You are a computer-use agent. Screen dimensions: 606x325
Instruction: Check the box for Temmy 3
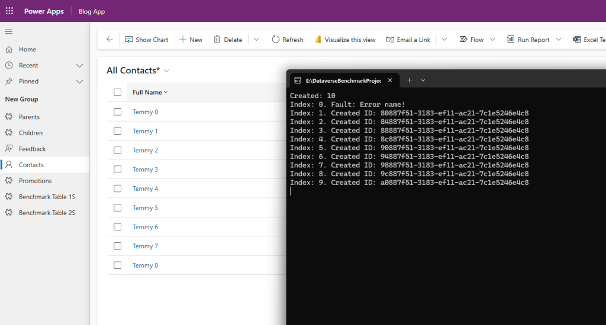click(x=118, y=170)
